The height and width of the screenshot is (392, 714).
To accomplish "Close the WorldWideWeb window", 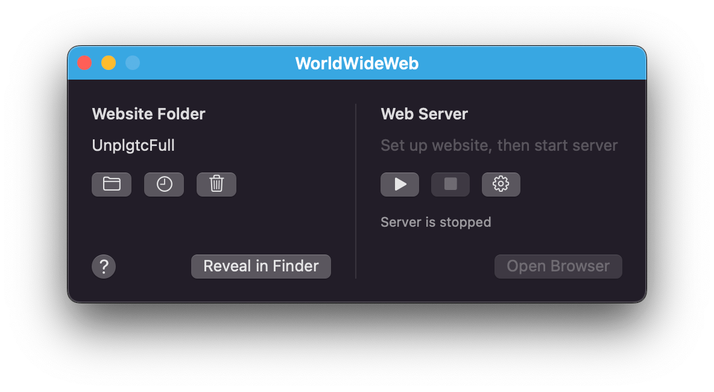I will pyautogui.click(x=84, y=63).
